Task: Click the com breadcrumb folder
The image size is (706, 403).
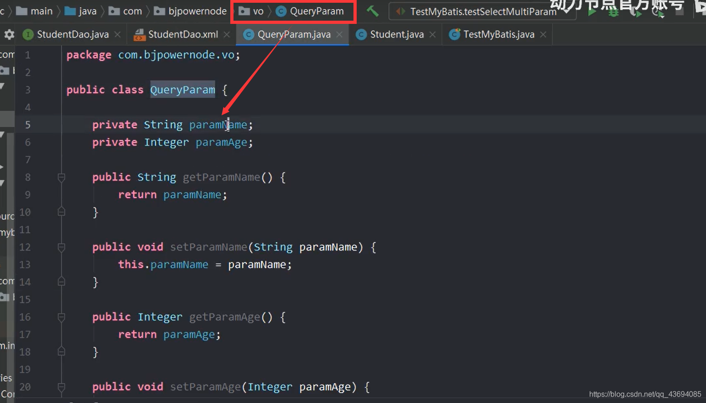Action: click(x=125, y=11)
